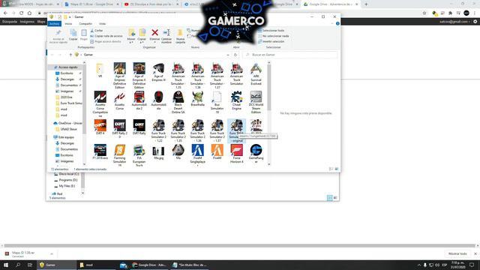Screen dimensions: 480x270
Task: Click the red Eliminar delete icon in the ribbon
Action: 155,32
